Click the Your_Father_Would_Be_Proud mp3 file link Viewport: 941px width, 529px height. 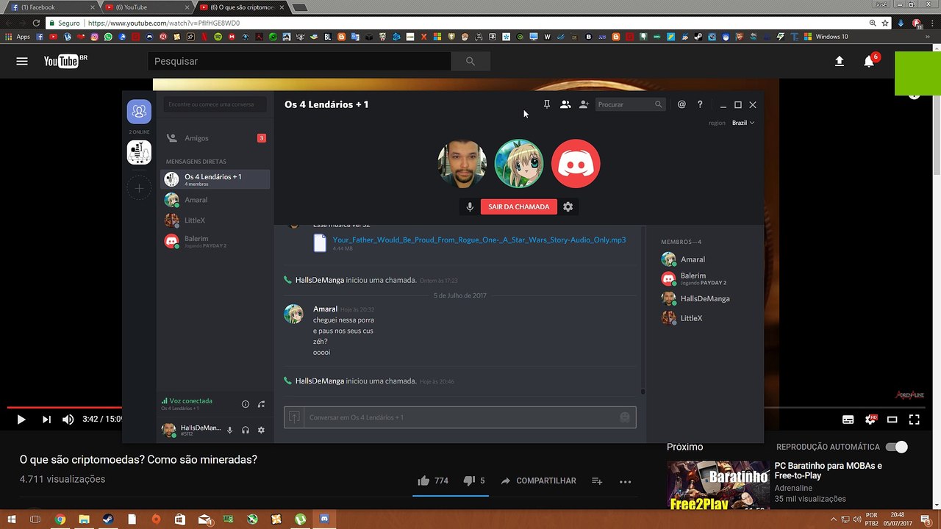click(479, 240)
